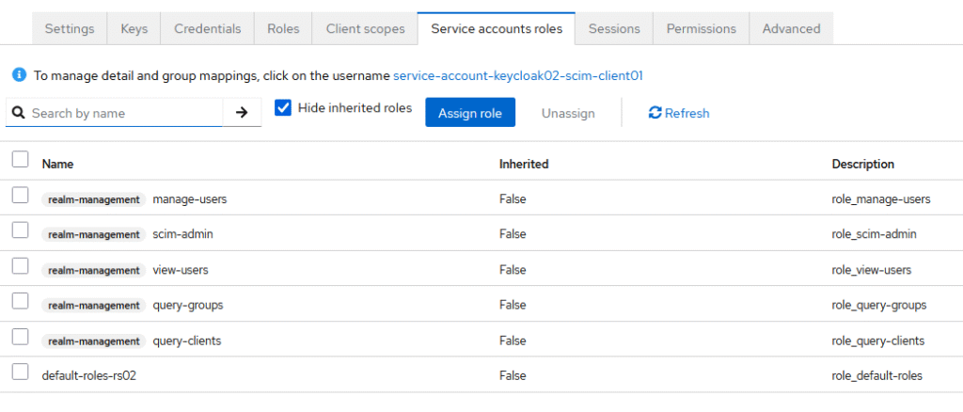
Task: Click the Unassign button
Action: coord(568,113)
